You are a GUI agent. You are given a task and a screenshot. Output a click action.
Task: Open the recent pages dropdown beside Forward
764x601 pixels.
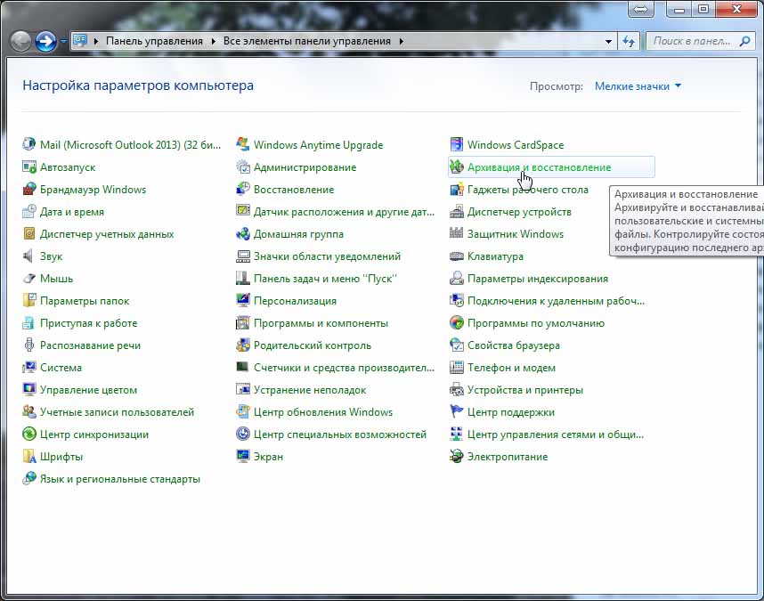[x=63, y=41]
